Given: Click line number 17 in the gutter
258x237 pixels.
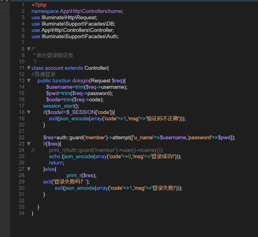Looking at the screenshot, I should (x=22, y=106).
